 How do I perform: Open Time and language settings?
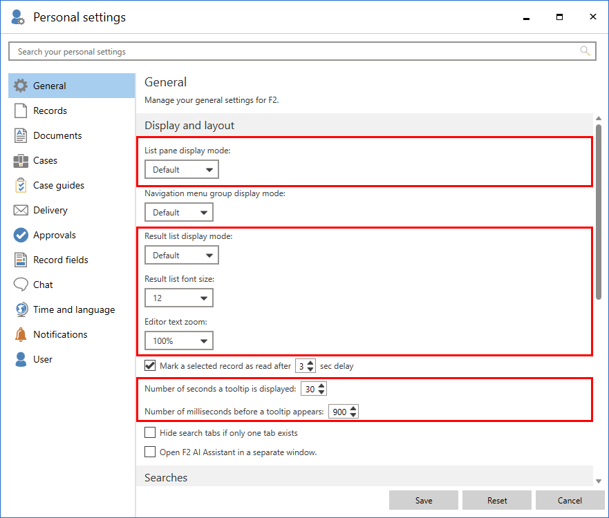pos(71,309)
